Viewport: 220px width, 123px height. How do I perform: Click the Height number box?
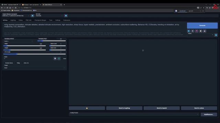click(41, 48)
